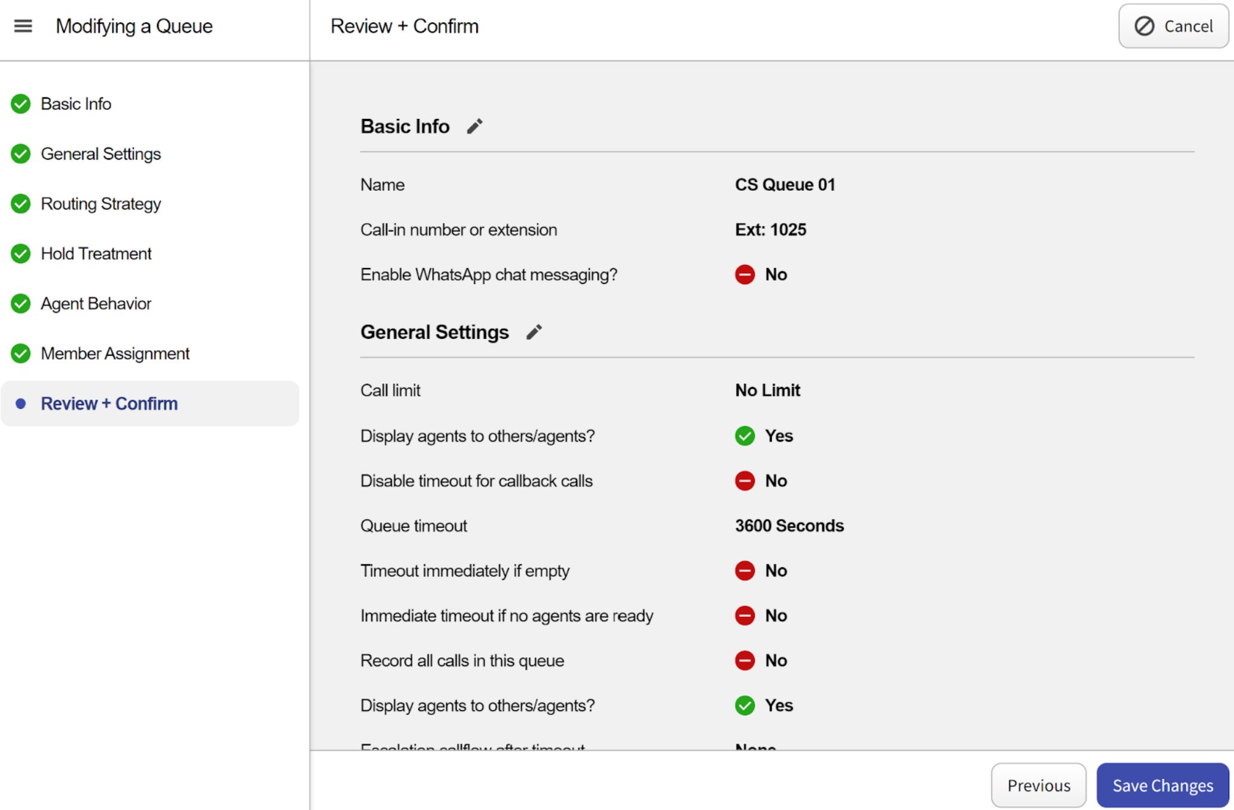Click green checkmark beside Routing Strategy step

(x=21, y=204)
